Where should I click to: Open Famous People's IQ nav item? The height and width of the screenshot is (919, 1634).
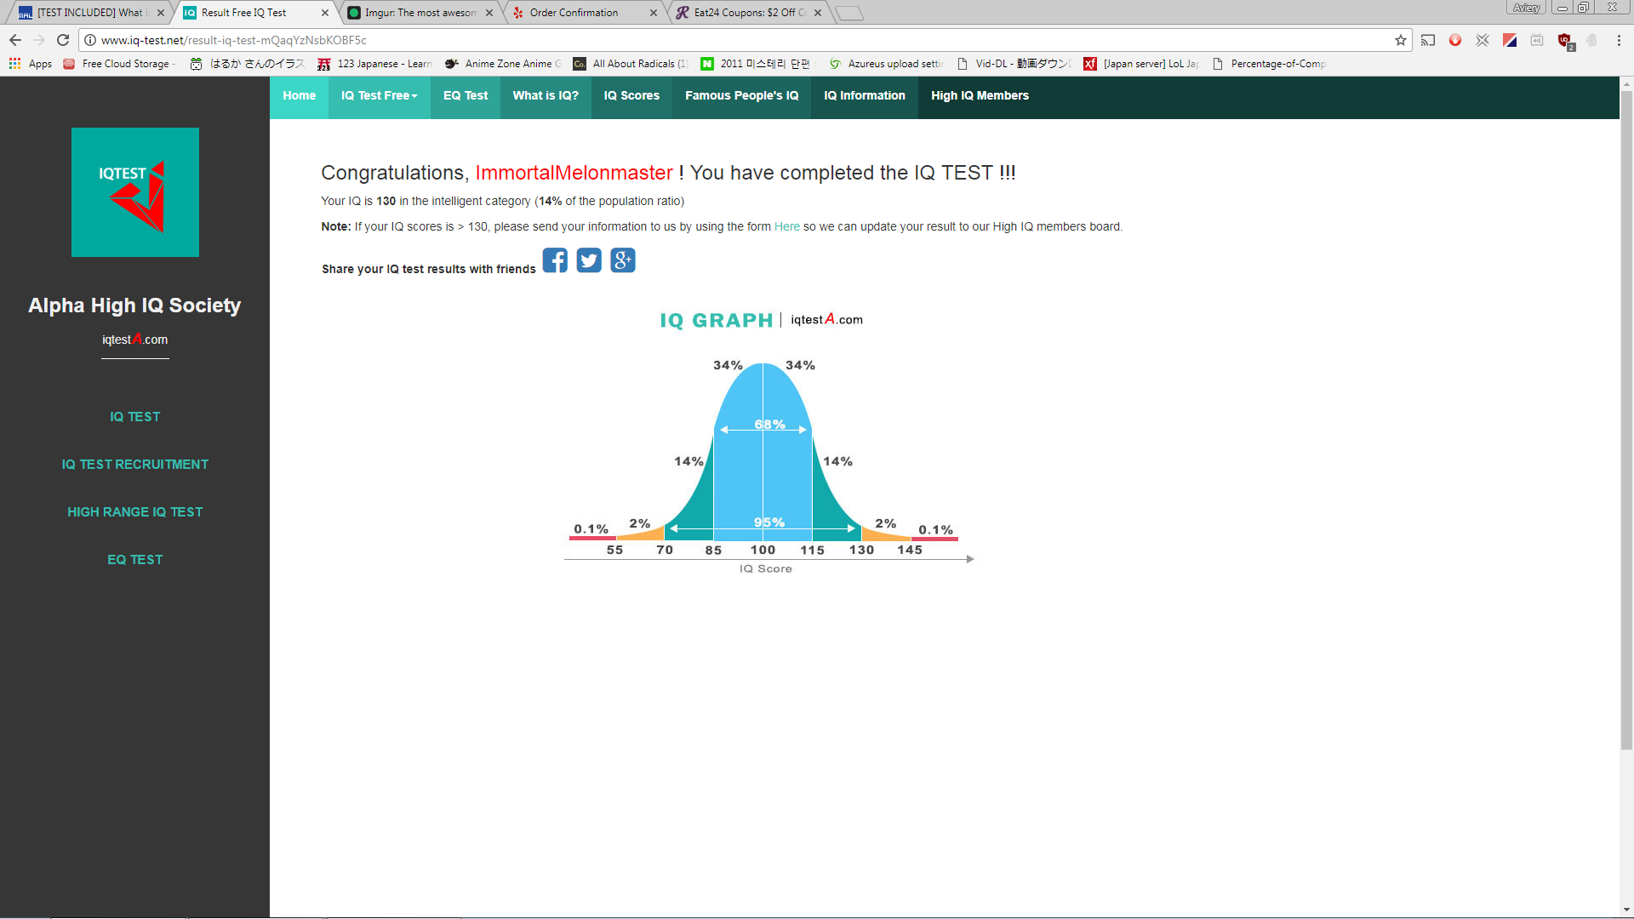(x=742, y=96)
